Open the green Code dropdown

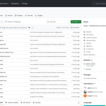point(76,22)
